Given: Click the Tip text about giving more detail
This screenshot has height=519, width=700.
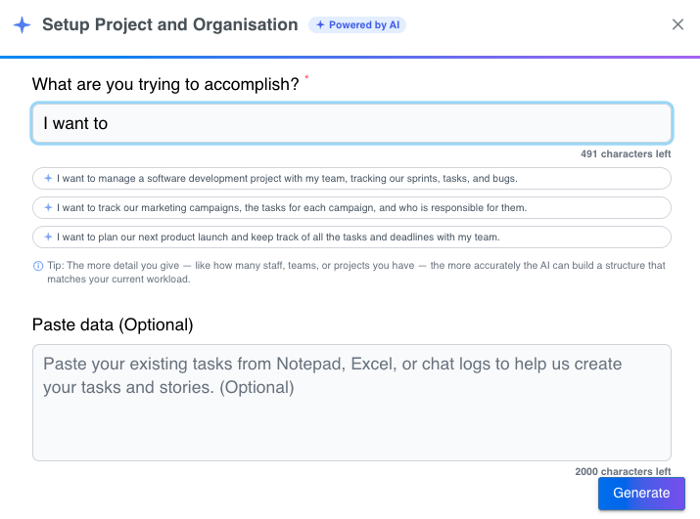Looking at the screenshot, I should pos(356,272).
